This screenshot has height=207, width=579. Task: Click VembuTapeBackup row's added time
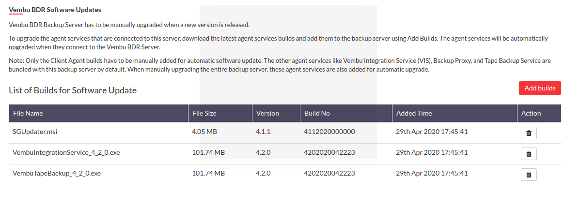432,173
